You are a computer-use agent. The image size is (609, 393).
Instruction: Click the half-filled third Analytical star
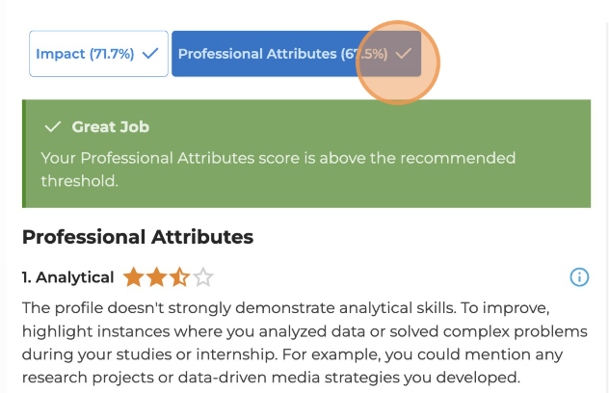(x=179, y=278)
